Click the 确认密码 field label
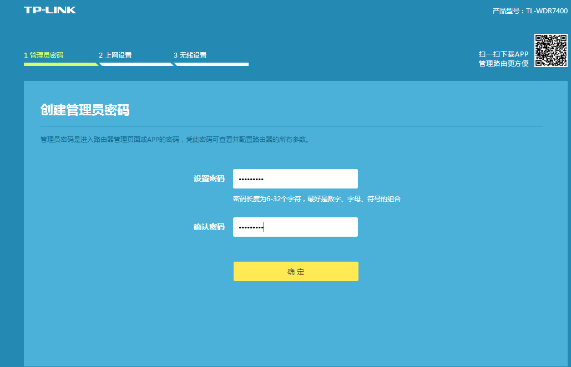571x367 pixels. (209, 227)
